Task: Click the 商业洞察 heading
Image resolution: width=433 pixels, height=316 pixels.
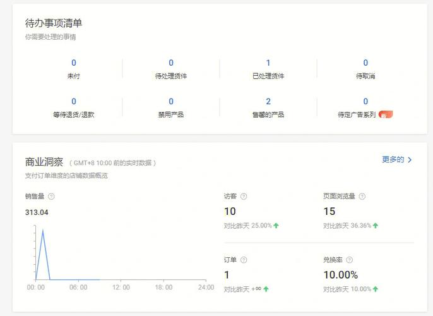Action: pyautogui.click(x=44, y=162)
